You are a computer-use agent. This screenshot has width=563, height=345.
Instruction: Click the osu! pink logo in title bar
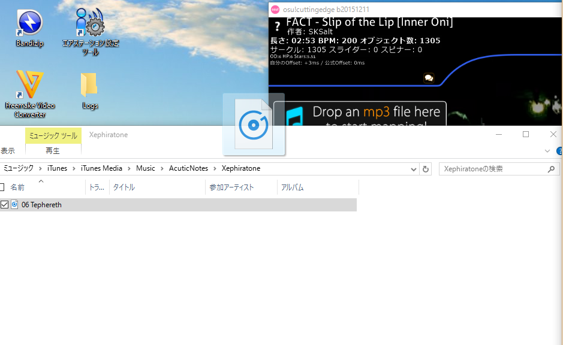point(275,10)
